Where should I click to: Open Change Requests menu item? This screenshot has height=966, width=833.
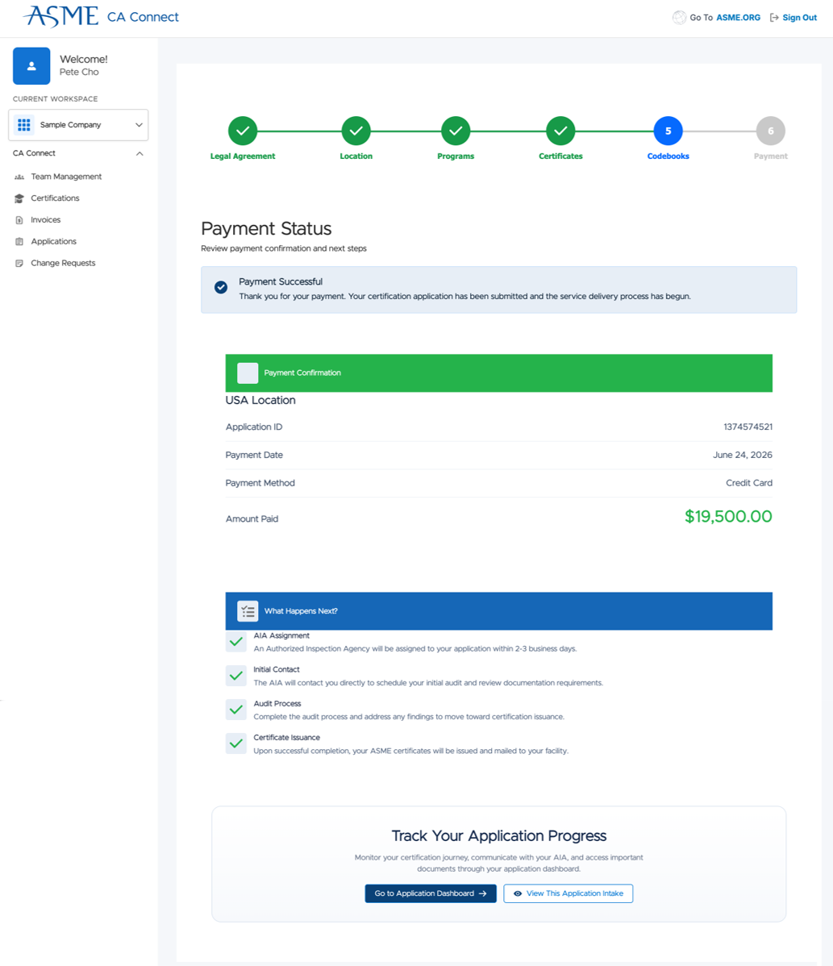[63, 263]
